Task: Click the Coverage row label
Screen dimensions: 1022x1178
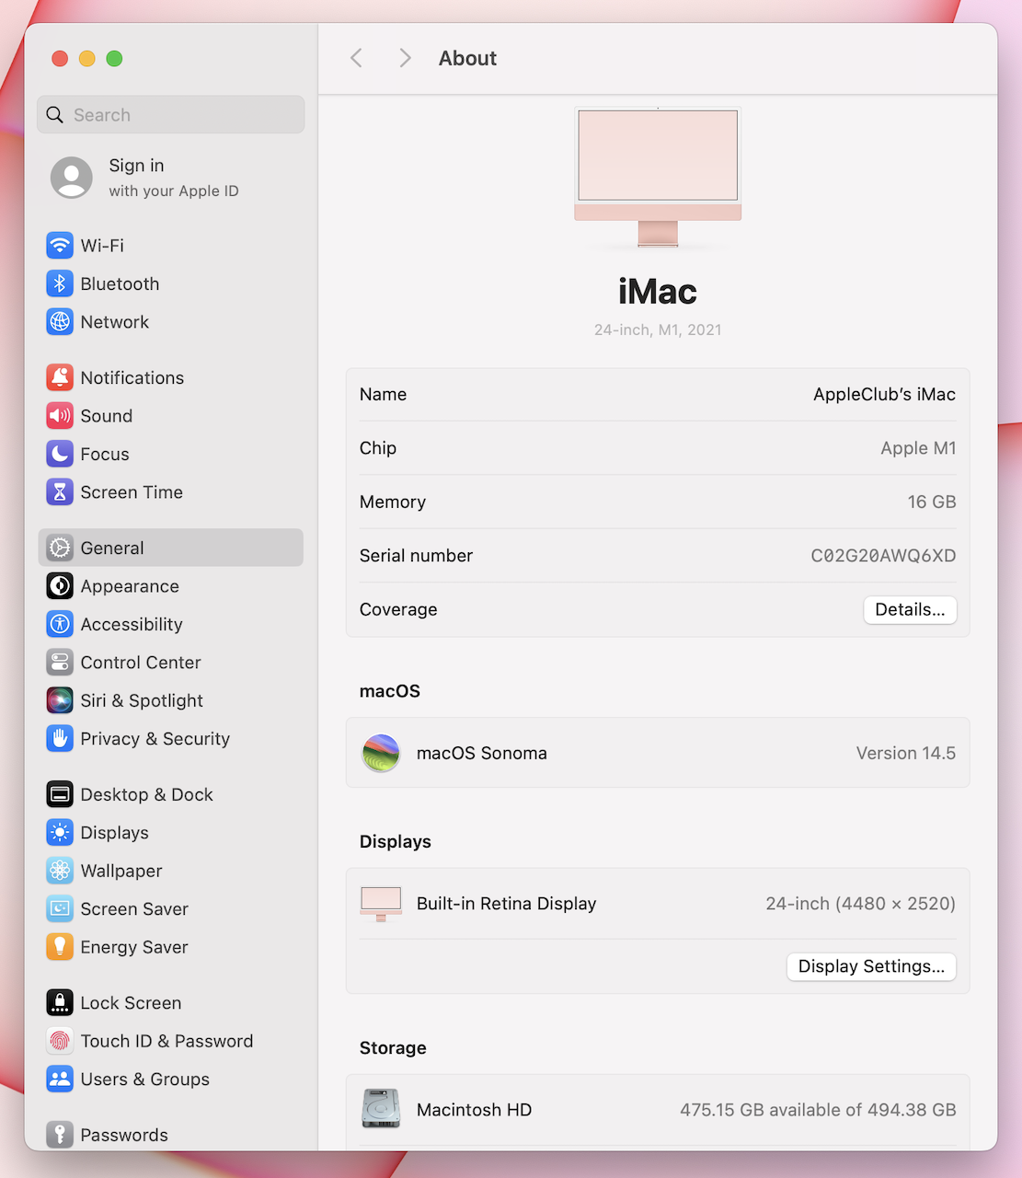Action: [x=398, y=609]
